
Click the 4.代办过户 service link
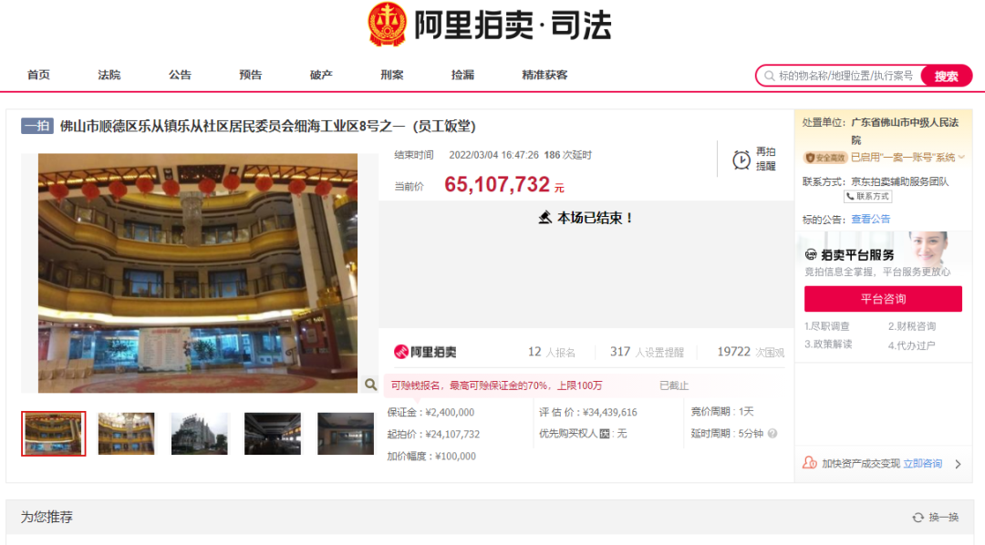(911, 345)
